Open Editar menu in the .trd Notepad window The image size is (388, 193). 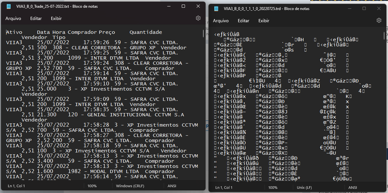pos(244,21)
